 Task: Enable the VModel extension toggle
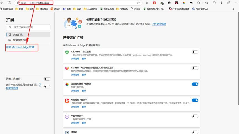pyautogui.click(x=195, y=68)
